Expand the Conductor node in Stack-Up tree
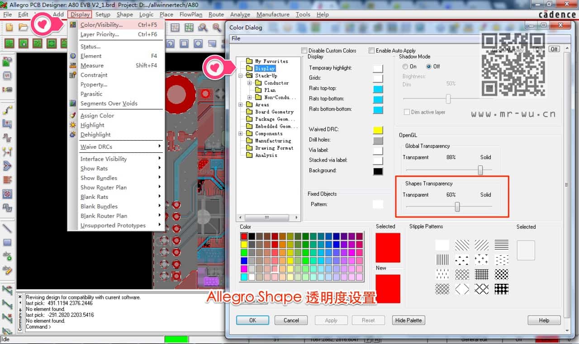Image resolution: width=579 pixels, height=344 pixels. [x=248, y=83]
